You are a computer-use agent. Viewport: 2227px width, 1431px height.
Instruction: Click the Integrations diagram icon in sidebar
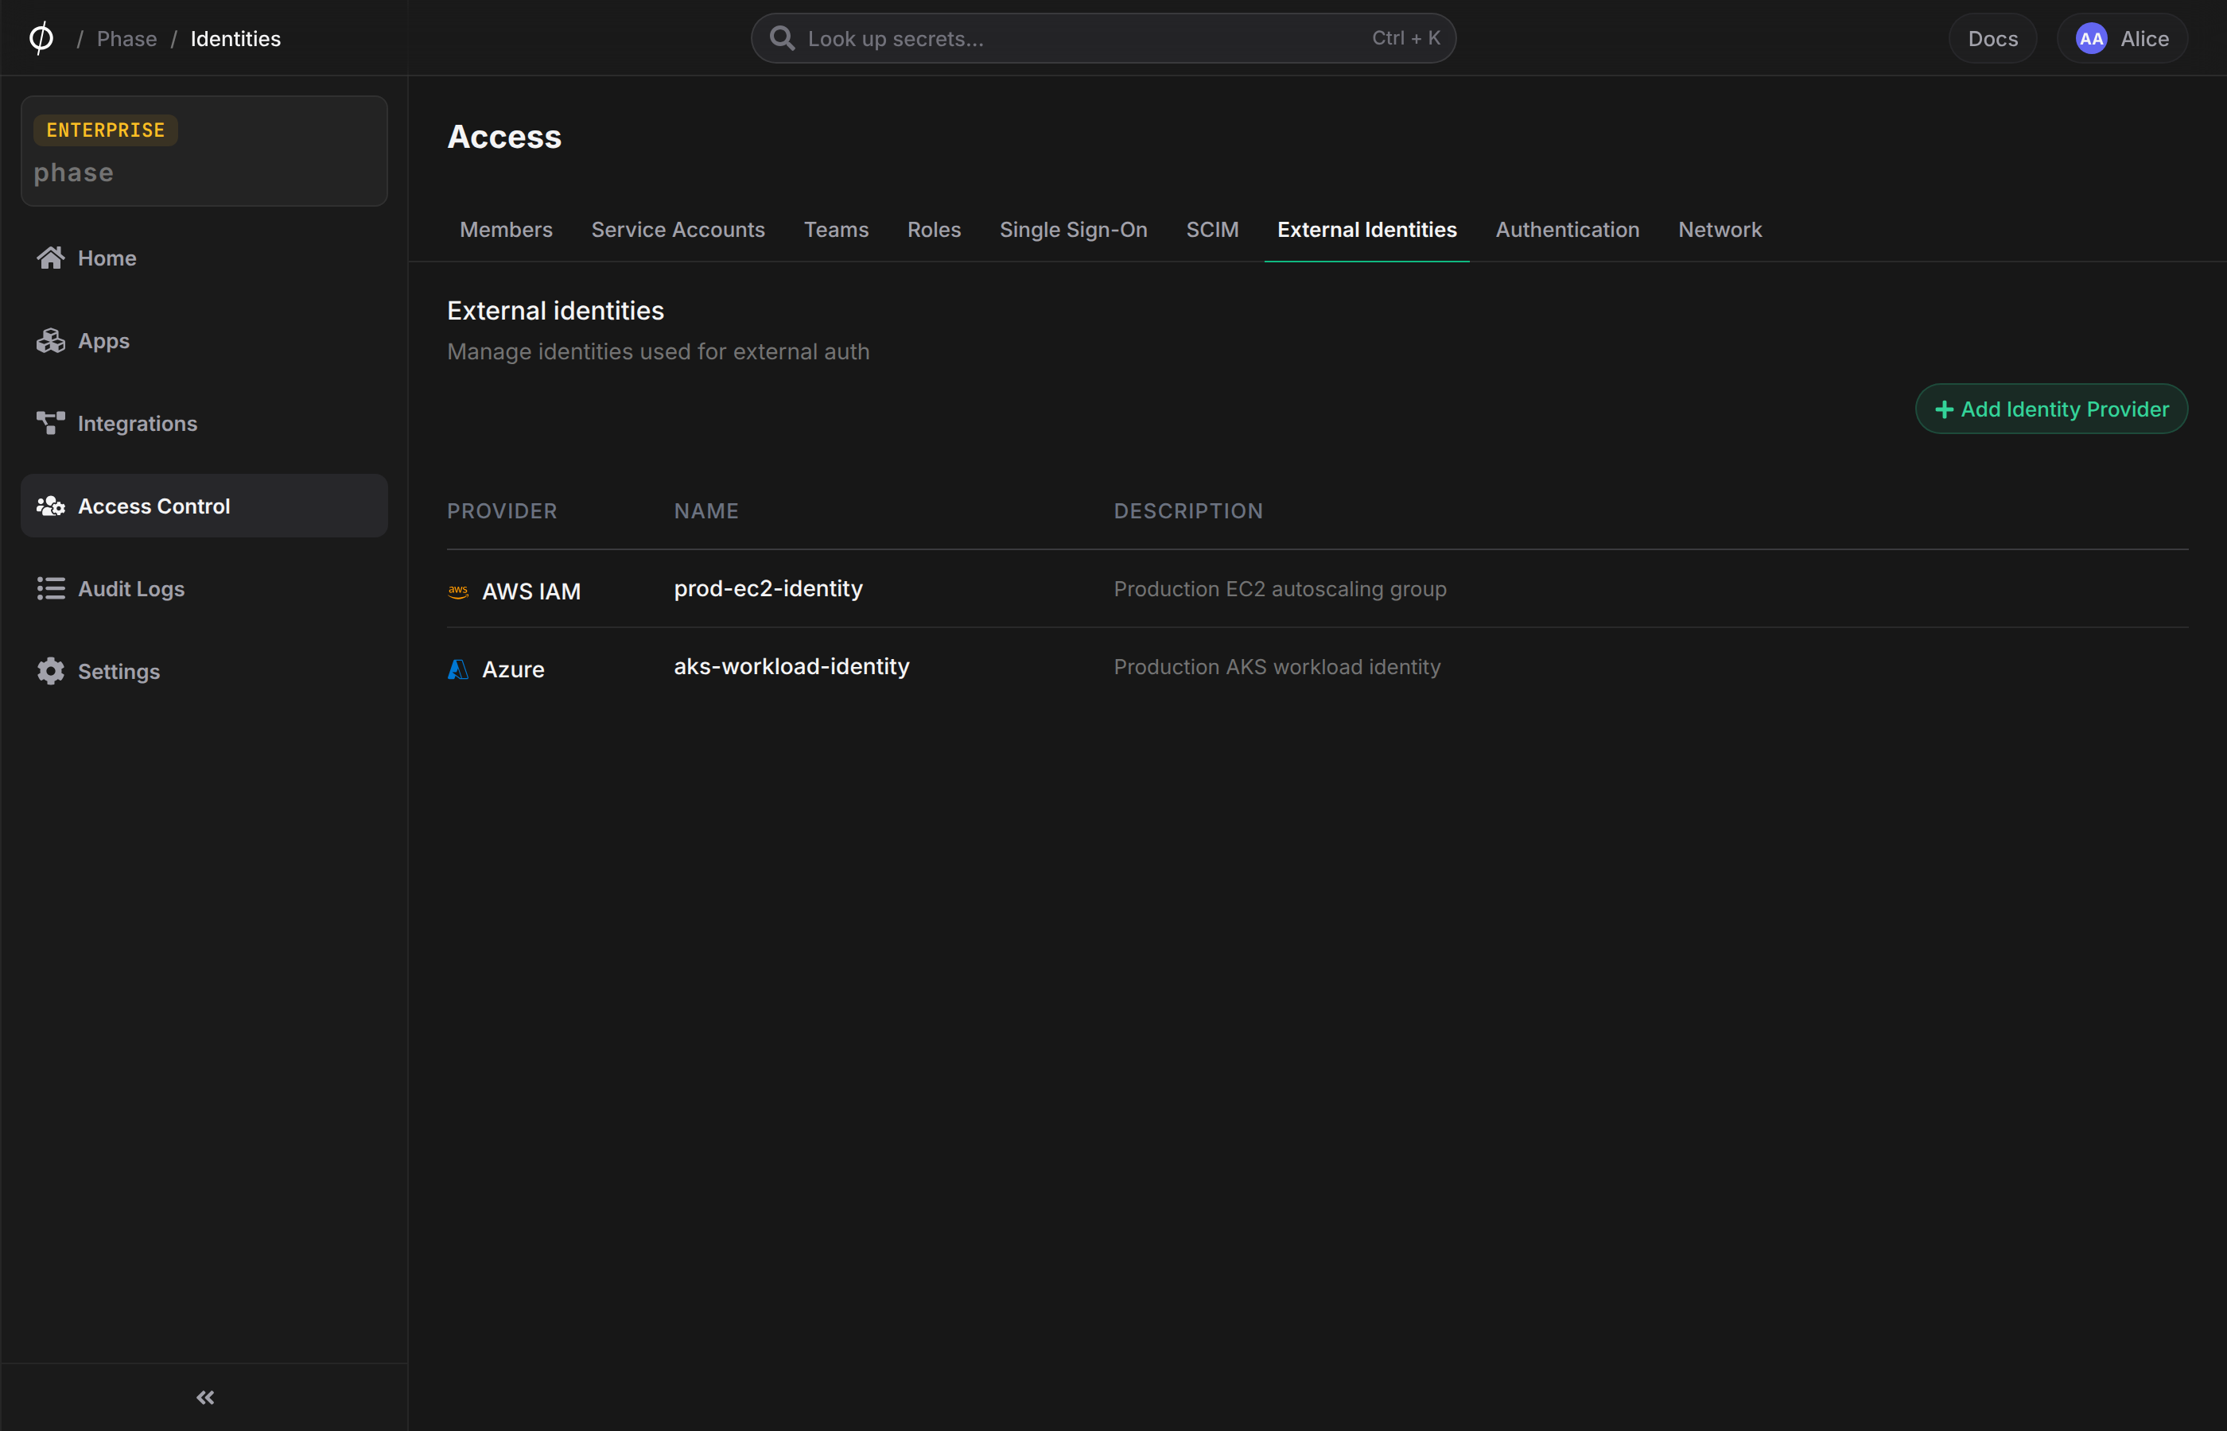point(50,423)
